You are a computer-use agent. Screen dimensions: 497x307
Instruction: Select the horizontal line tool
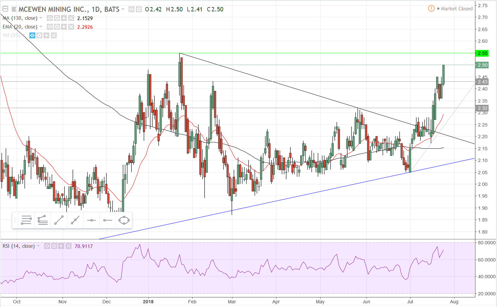[91, 220]
